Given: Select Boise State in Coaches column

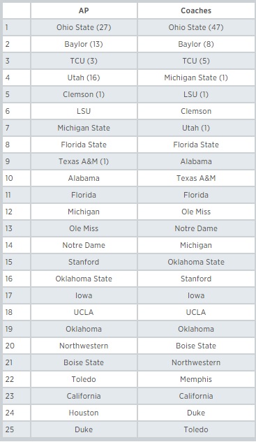Looking at the screenshot, I should (196, 346).
